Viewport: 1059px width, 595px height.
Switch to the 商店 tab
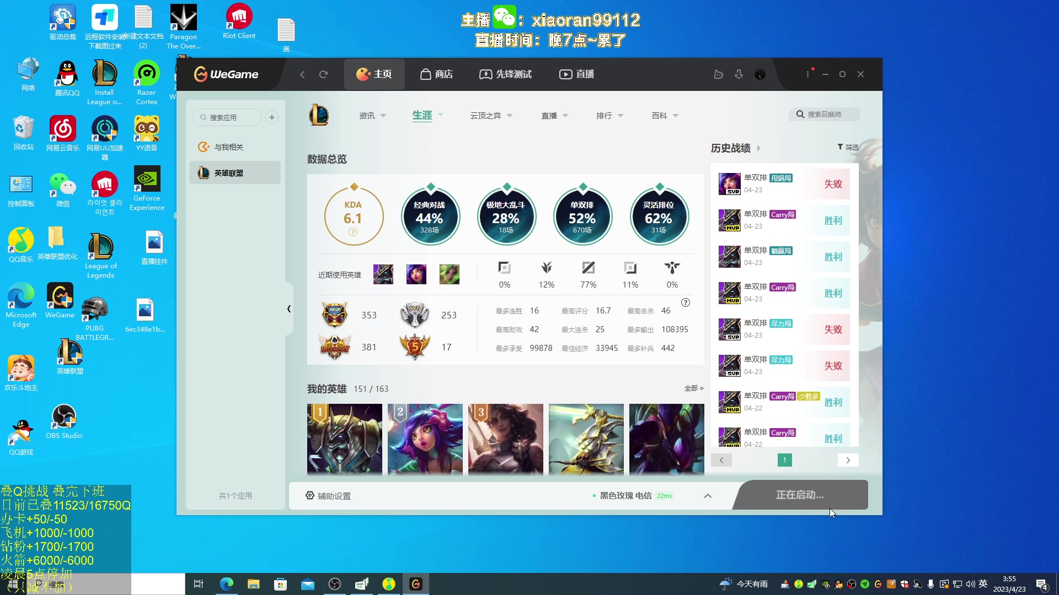click(437, 74)
